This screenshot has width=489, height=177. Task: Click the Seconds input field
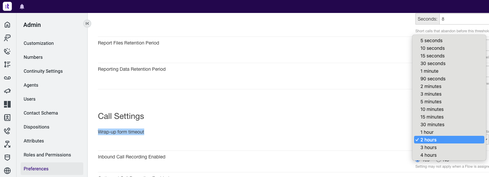tap(464, 19)
